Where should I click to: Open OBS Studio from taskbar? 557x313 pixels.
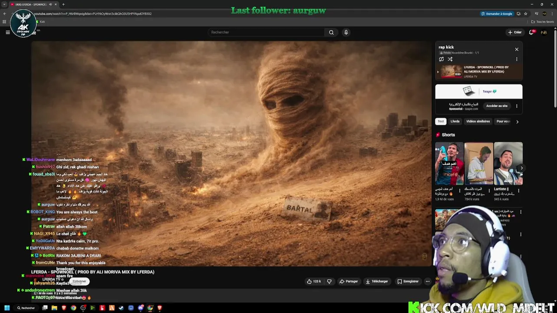click(83, 308)
